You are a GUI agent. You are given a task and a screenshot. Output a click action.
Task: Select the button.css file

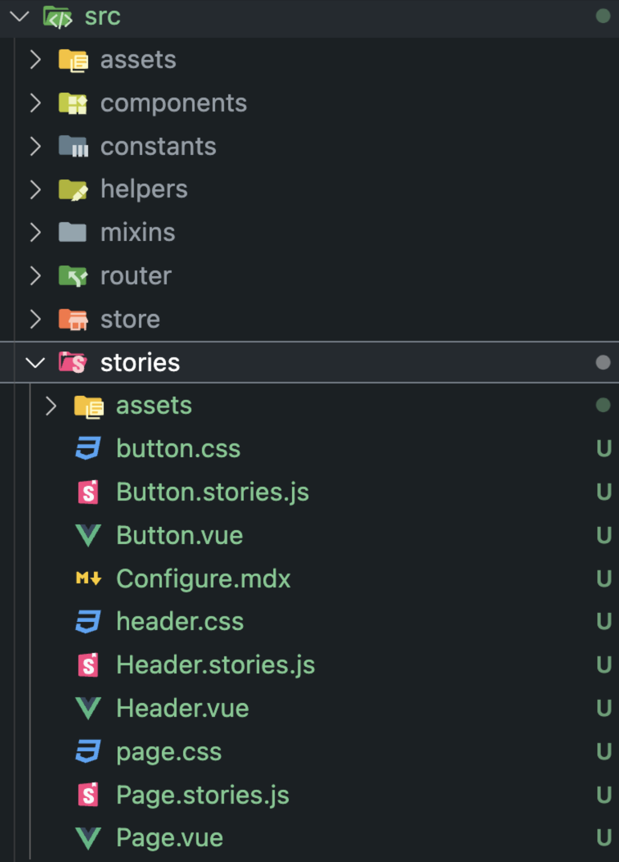309,449
